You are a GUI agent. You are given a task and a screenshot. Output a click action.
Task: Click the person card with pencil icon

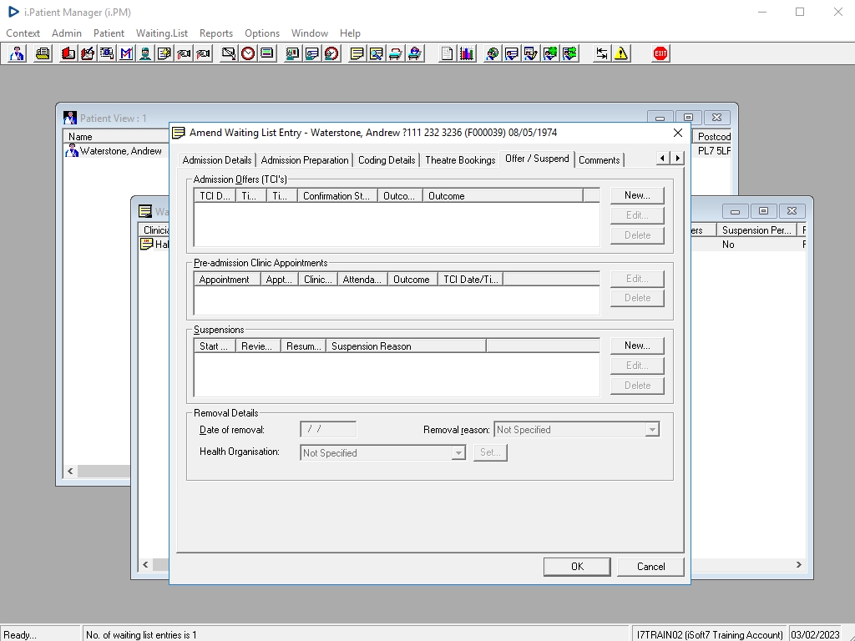click(531, 53)
